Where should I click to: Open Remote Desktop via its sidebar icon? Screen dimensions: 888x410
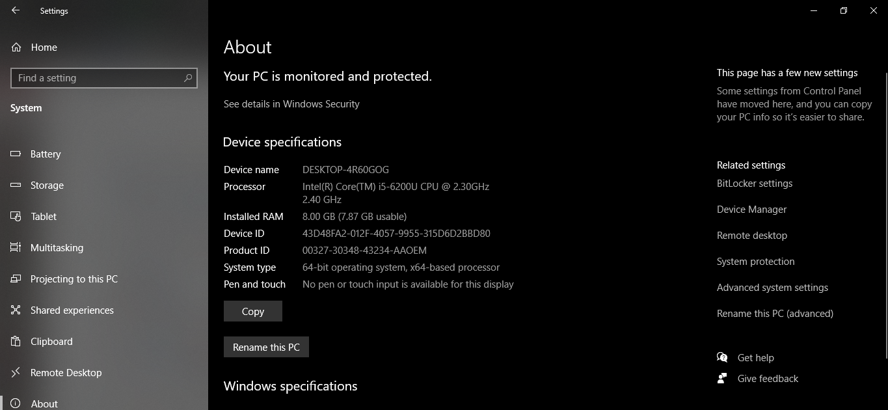pos(15,372)
